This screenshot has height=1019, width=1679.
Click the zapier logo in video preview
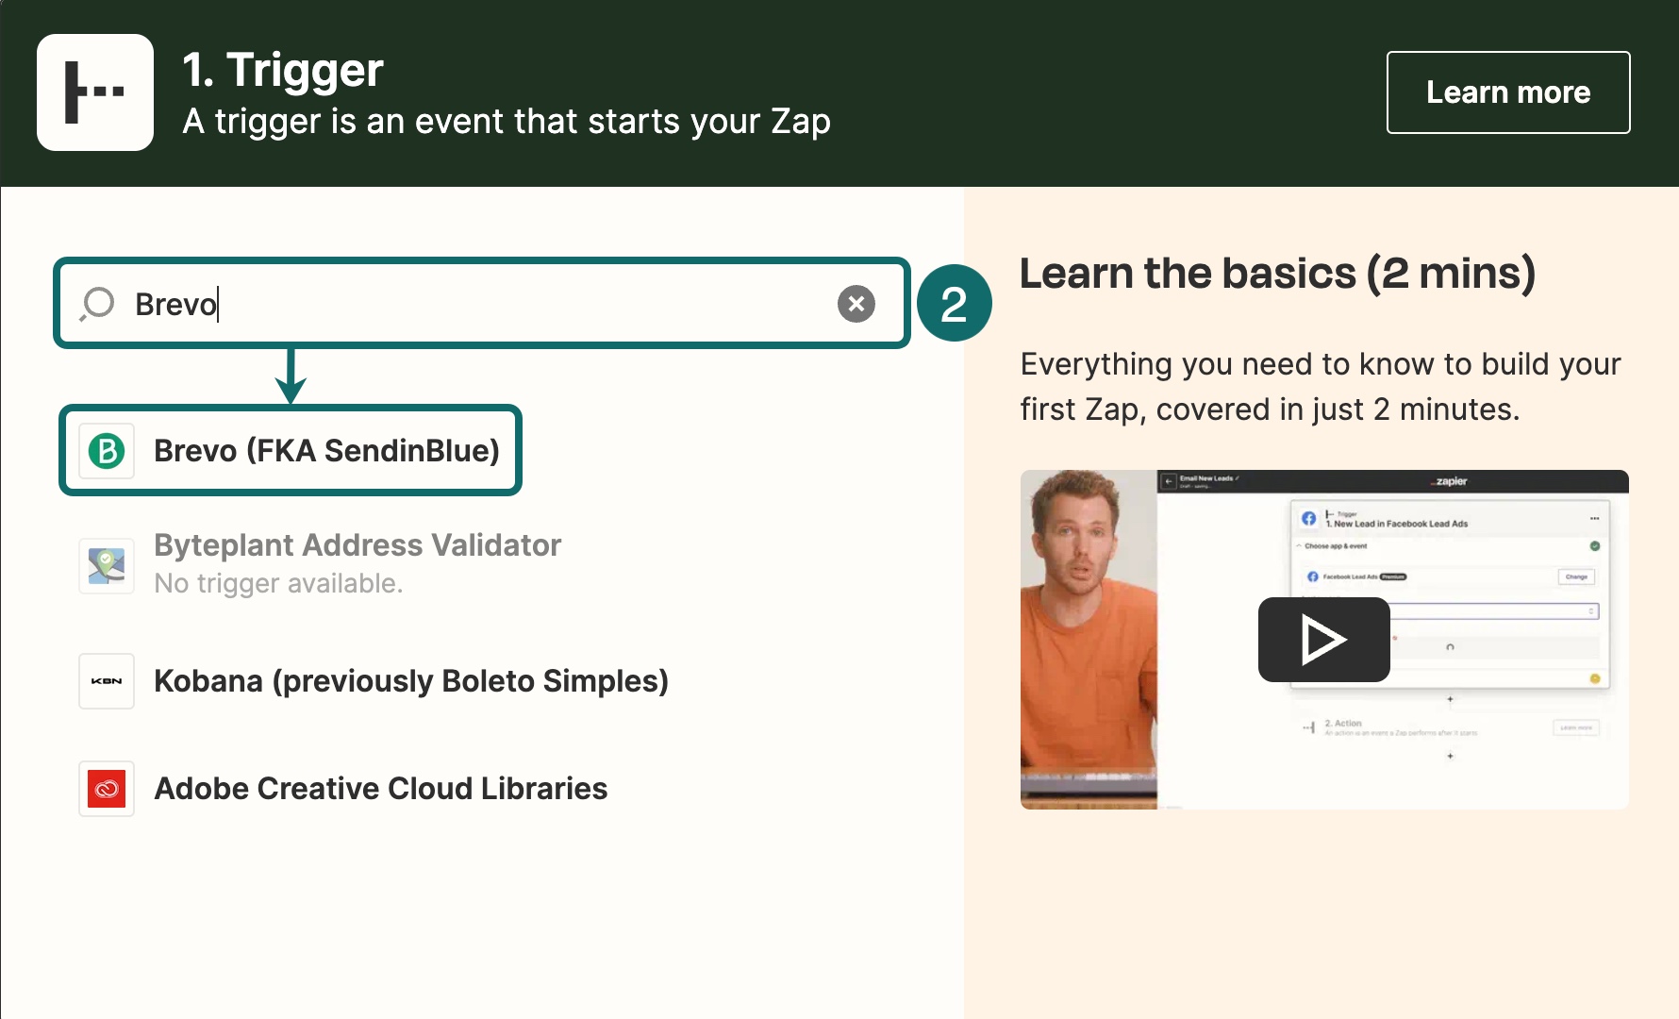tap(1450, 481)
